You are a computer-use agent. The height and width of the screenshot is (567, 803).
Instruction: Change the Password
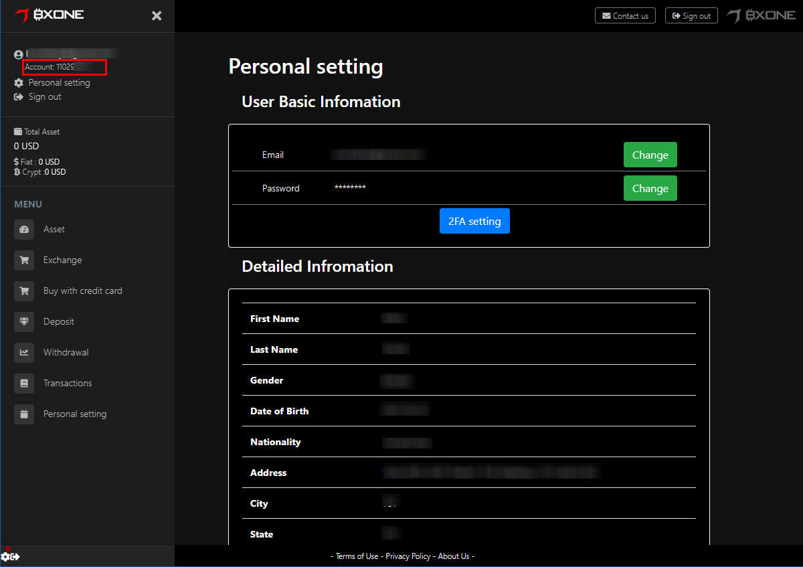click(650, 188)
